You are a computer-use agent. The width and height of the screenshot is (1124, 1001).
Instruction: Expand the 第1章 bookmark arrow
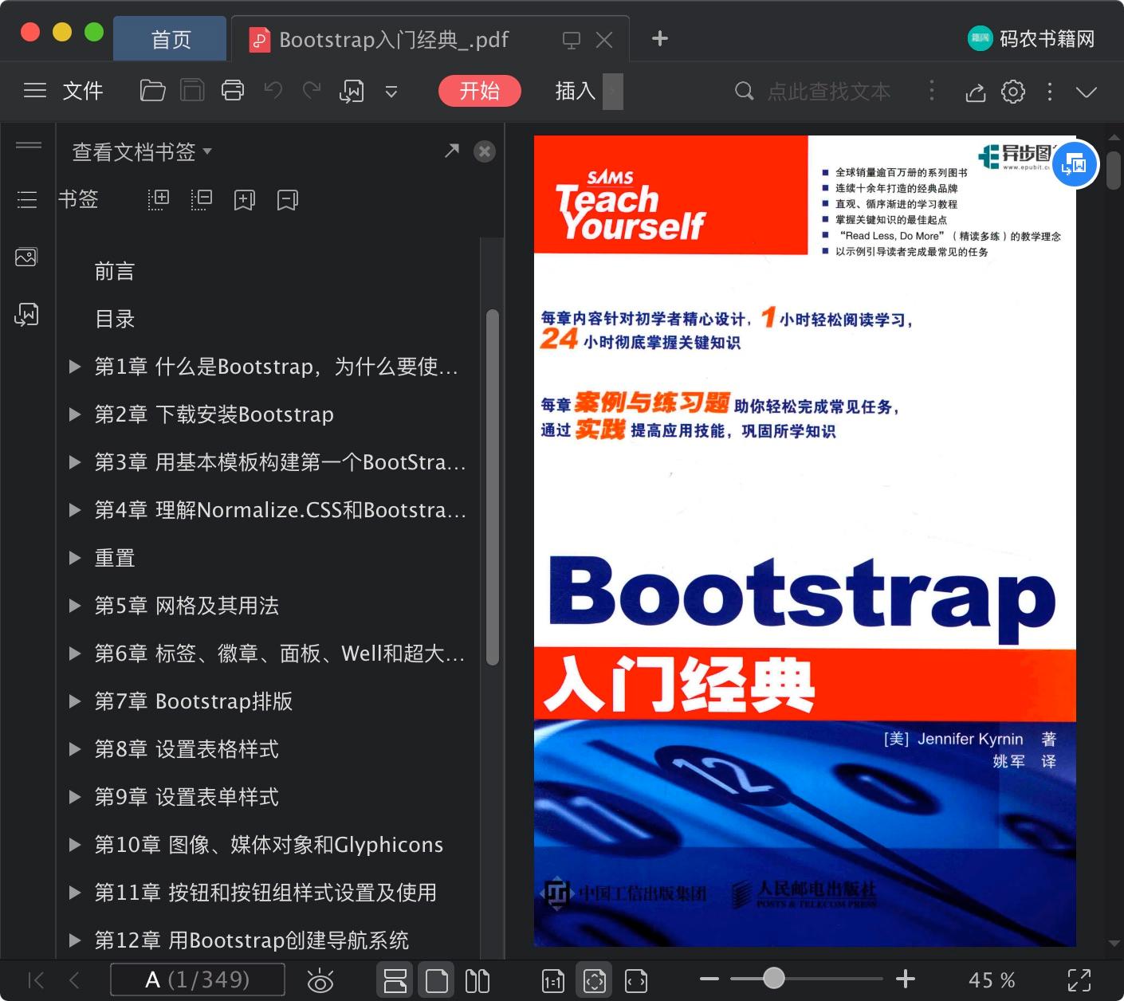click(75, 367)
